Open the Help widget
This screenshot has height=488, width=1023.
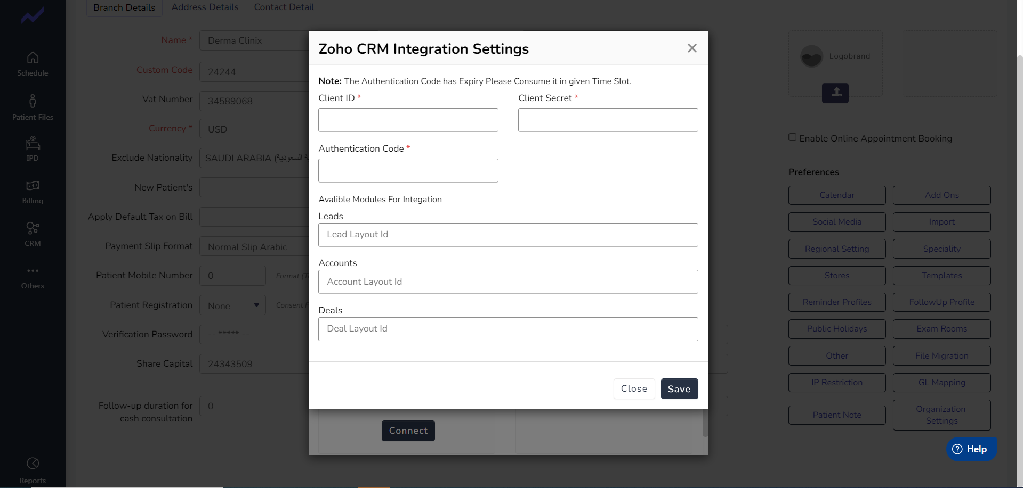pyautogui.click(x=971, y=449)
